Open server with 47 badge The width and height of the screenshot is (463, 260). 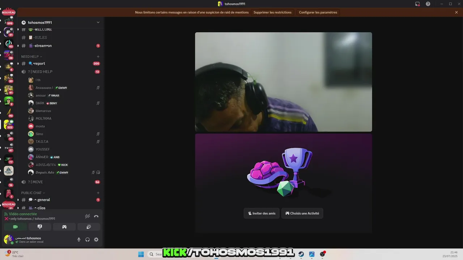[x=9, y=147]
